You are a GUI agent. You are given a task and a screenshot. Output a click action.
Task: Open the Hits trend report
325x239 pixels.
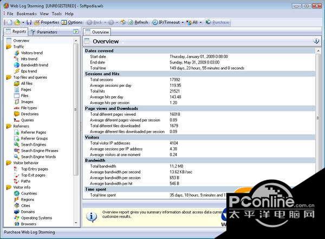(x=29, y=59)
